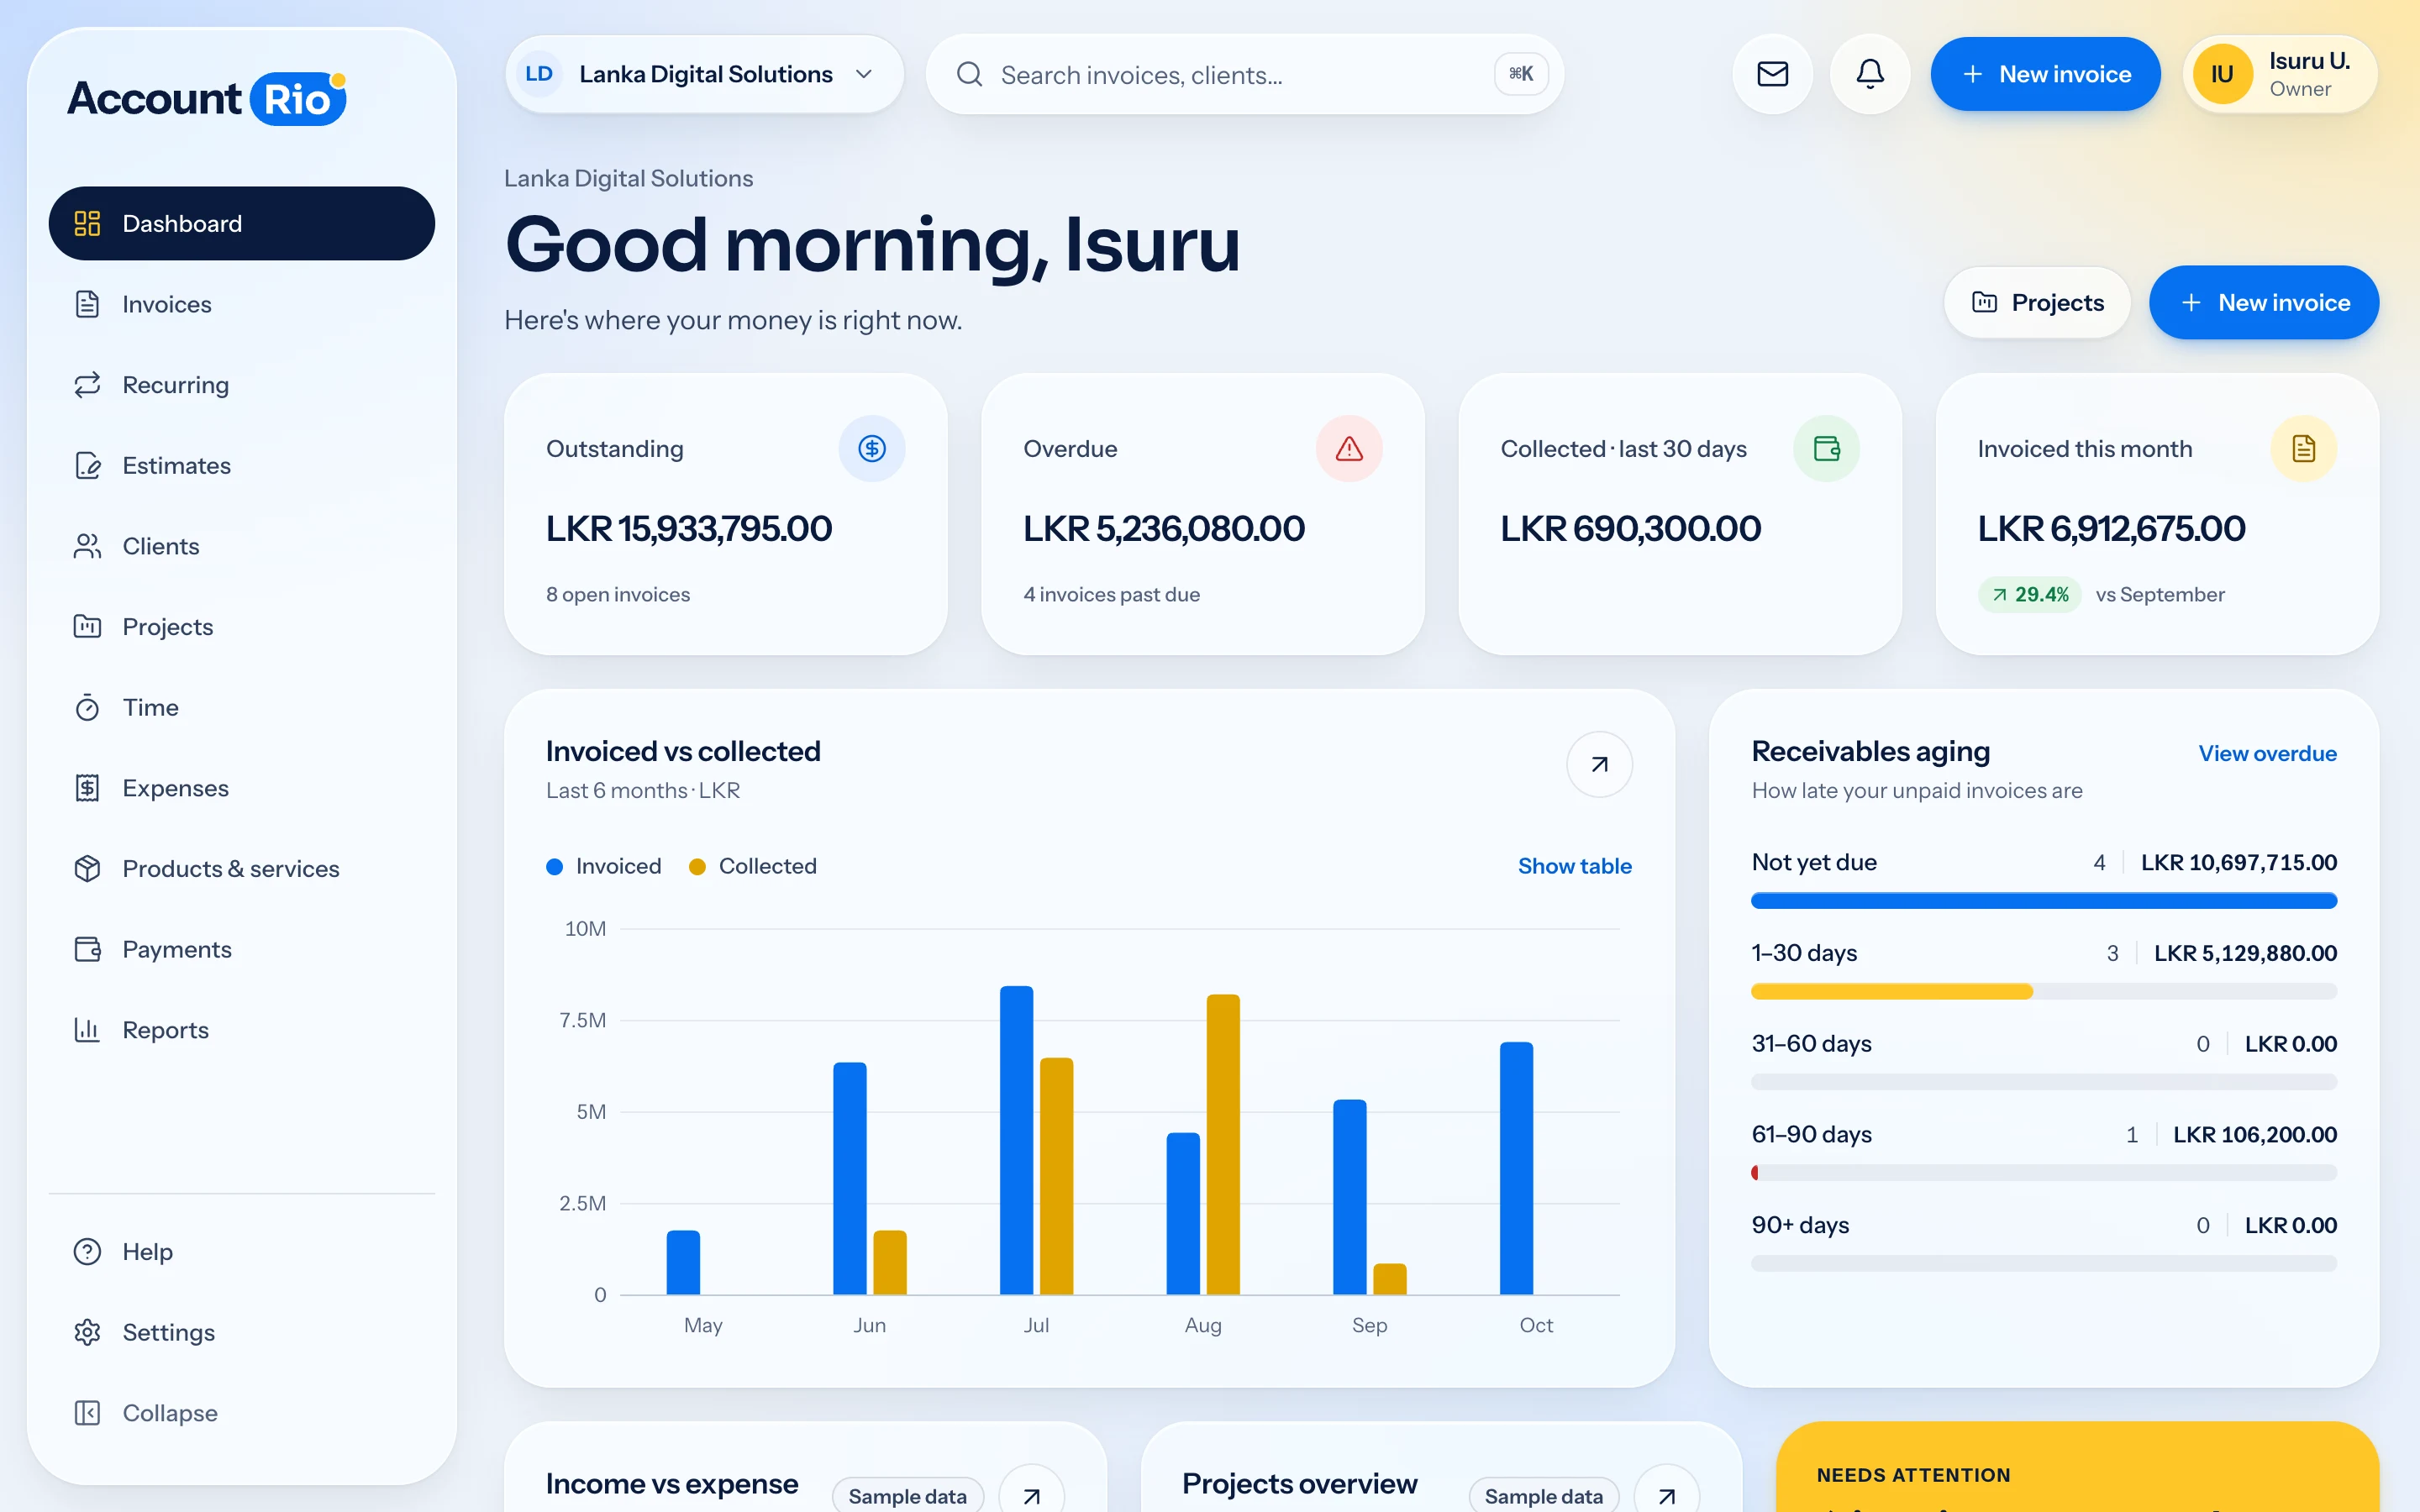Toggle the Invoiced legend series
2420x1512 pixels.
click(604, 866)
